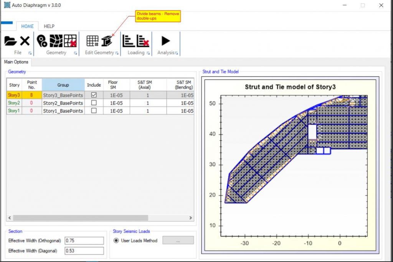
Task: Click the Effective Width (Orthogonal) input field
Action: [84, 241]
